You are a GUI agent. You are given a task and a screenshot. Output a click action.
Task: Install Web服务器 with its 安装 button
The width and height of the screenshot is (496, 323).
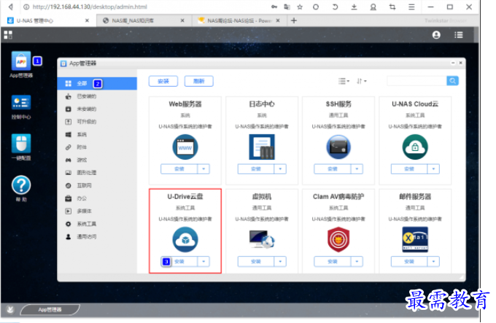(x=179, y=168)
